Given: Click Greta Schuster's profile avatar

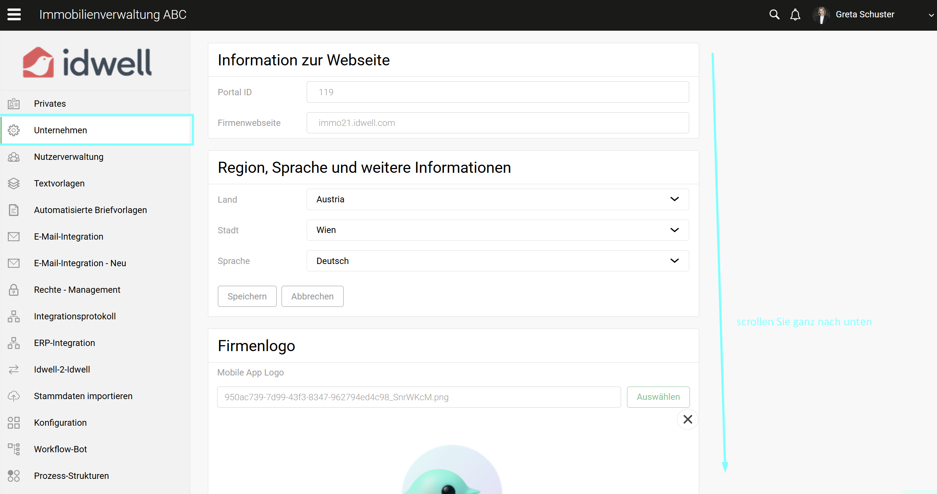Looking at the screenshot, I should [821, 15].
